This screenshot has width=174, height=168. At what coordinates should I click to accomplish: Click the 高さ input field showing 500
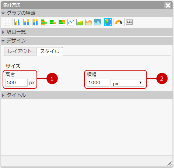[x=17, y=83]
